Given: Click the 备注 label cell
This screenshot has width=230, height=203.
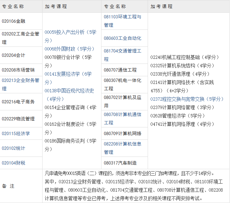Looking at the screenshot, I should (8, 186).
